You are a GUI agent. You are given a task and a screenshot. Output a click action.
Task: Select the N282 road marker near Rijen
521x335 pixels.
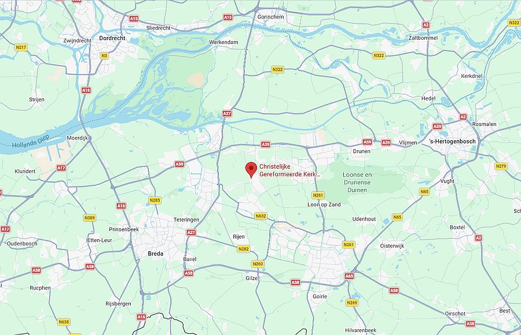click(x=244, y=249)
